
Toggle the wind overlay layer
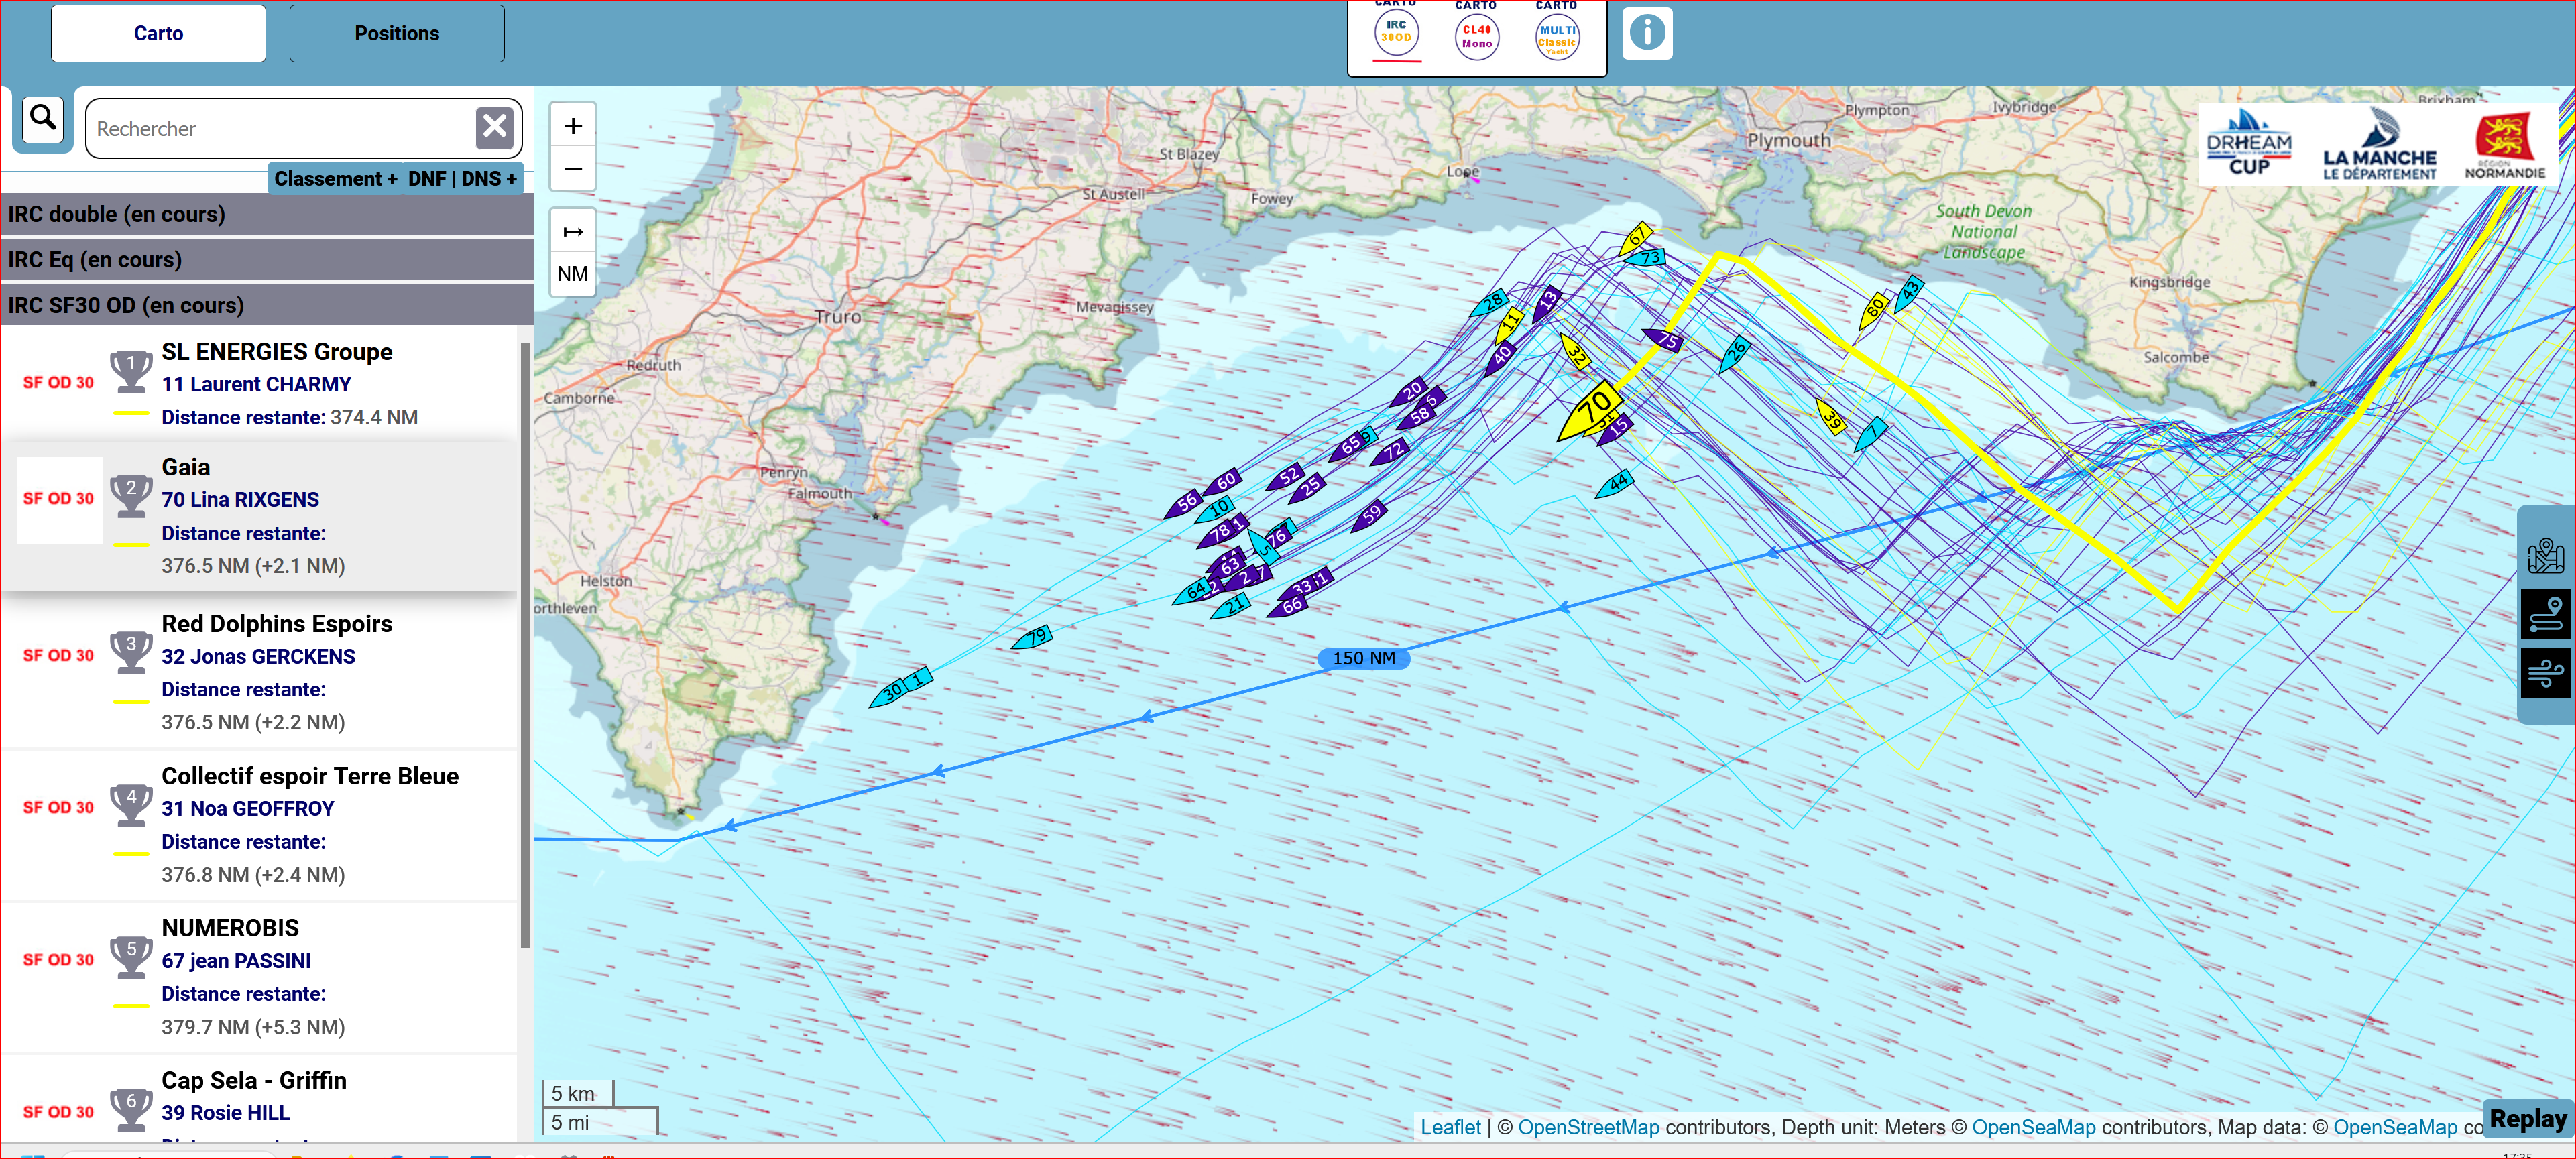[x=2546, y=672]
